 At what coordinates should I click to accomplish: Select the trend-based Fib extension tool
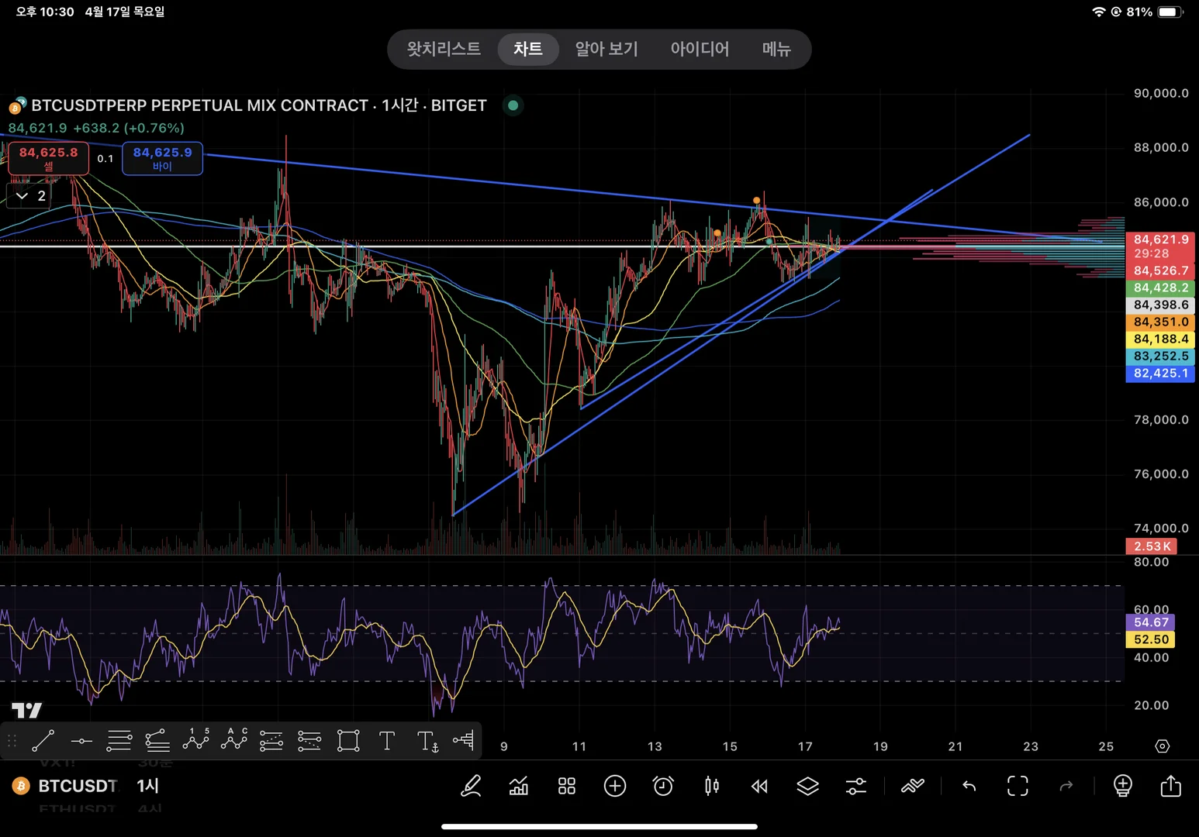pos(157,741)
